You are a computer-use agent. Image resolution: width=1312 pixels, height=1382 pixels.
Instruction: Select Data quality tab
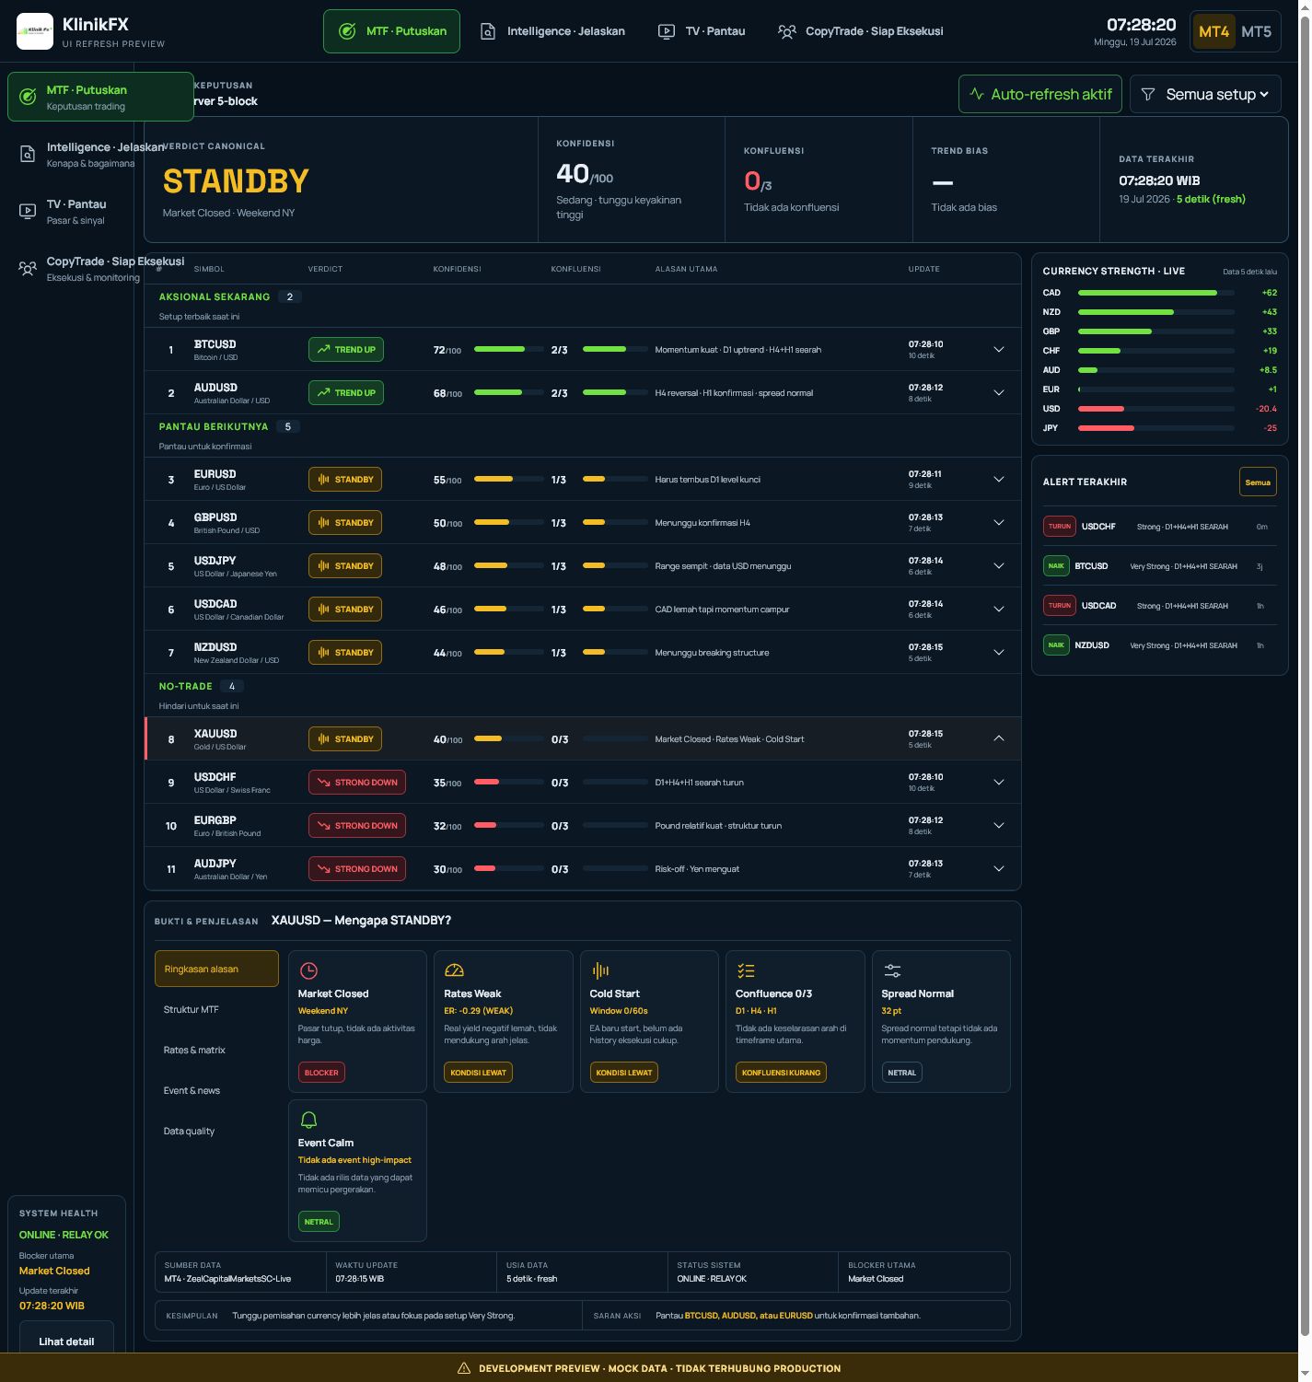click(216, 1131)
